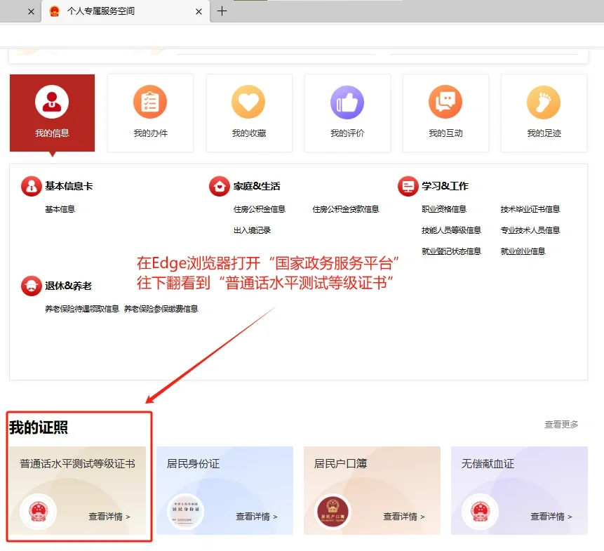Open 出入境记录 link

point(252,230)
